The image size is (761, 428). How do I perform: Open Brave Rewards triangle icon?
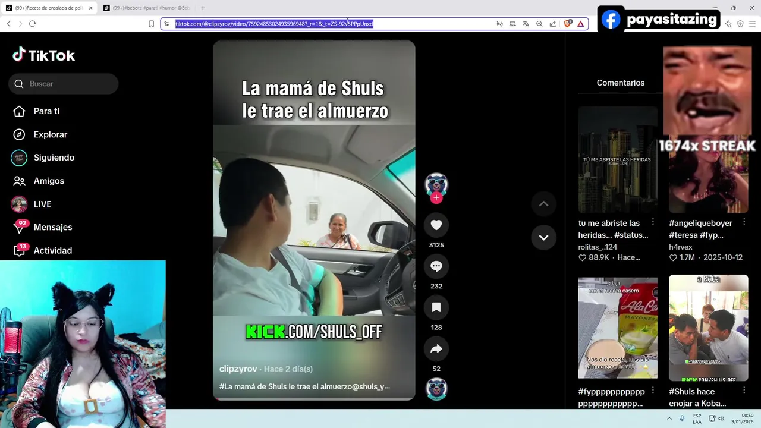[580, 24]
